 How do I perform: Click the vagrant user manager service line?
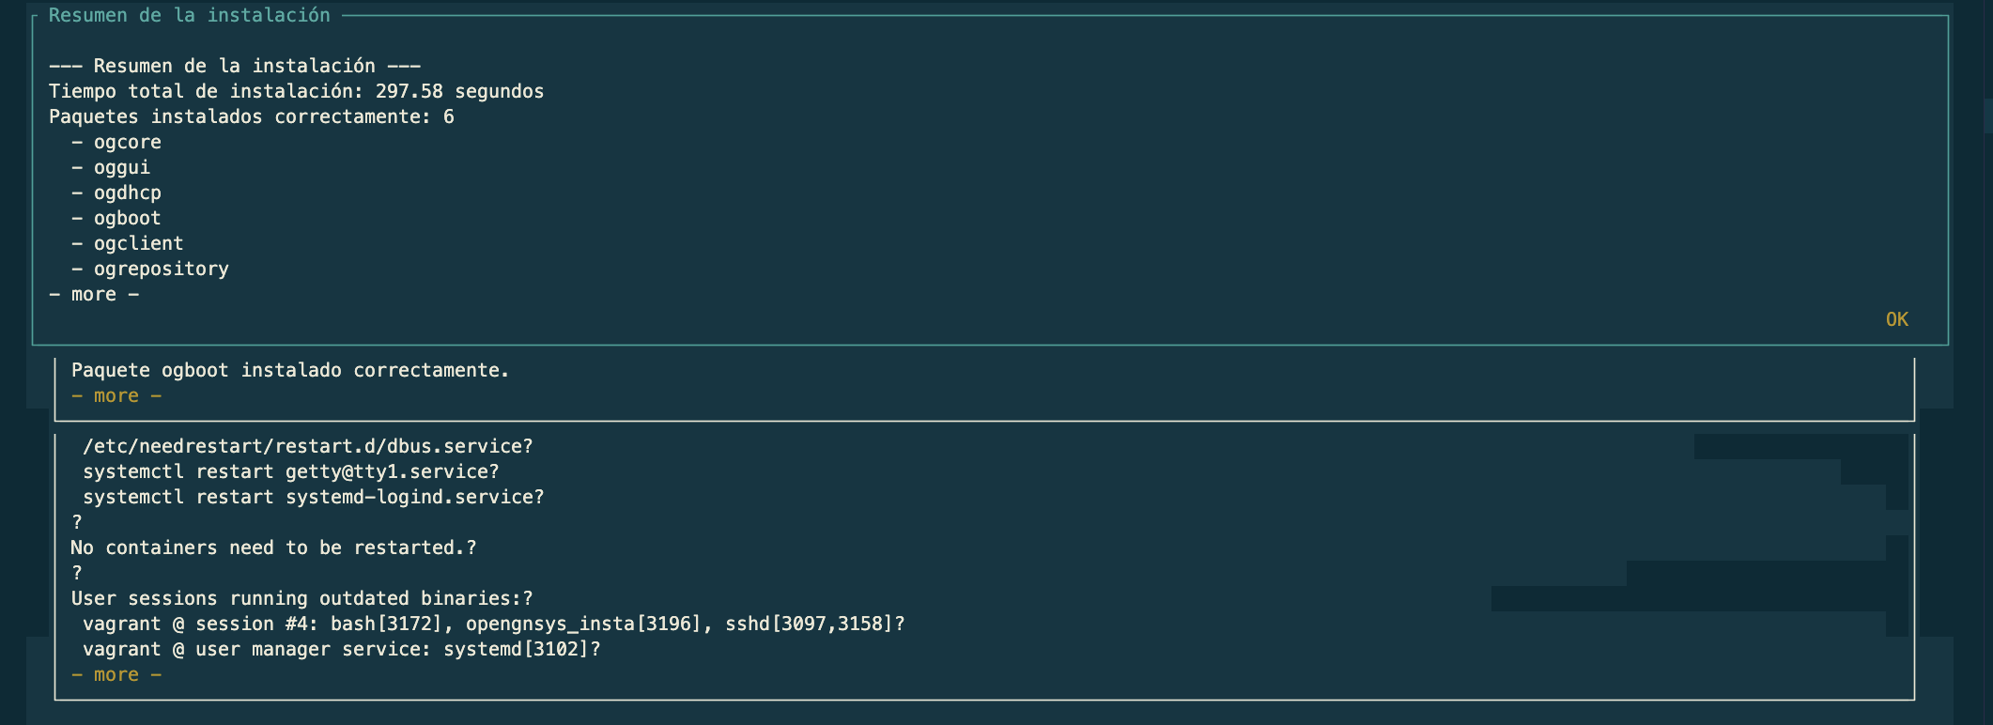tap(341, 650)
